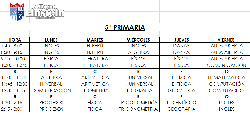This screenshot has height=115, width=250.
Task: Click the HORA column header
Action: pyautogui.click(x=15, y=40)
